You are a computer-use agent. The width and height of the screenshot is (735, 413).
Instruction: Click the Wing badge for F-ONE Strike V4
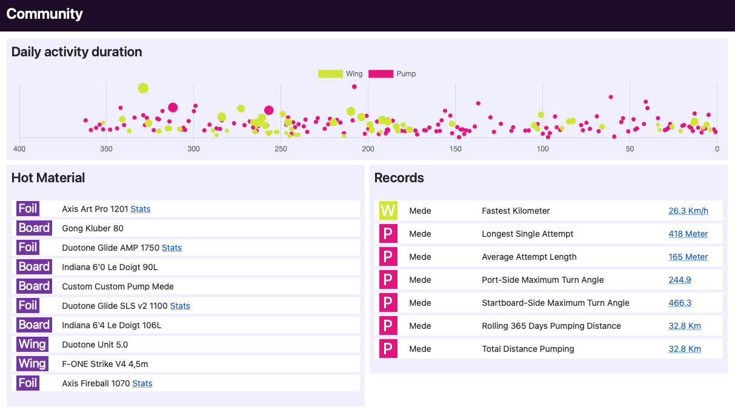(32, 364)
